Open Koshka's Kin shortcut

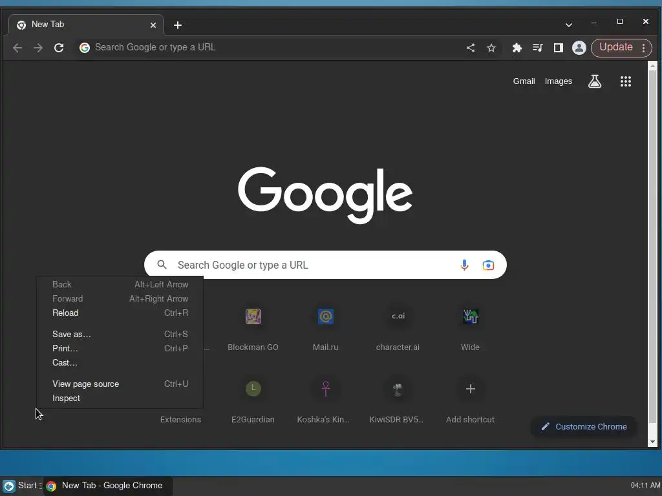pos(326,401)
